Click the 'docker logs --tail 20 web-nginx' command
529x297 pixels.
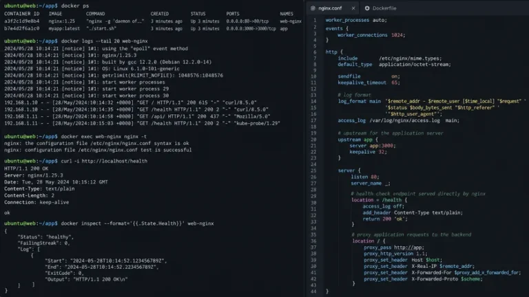104,41
